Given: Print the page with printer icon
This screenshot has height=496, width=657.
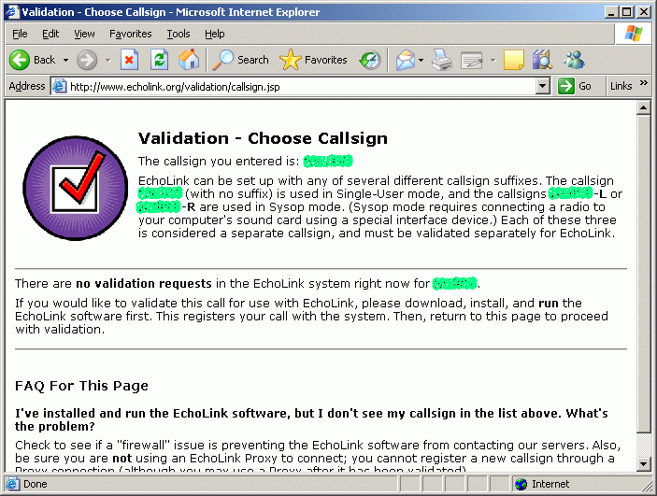Looking at the screenshot, I should coord(442,60).
